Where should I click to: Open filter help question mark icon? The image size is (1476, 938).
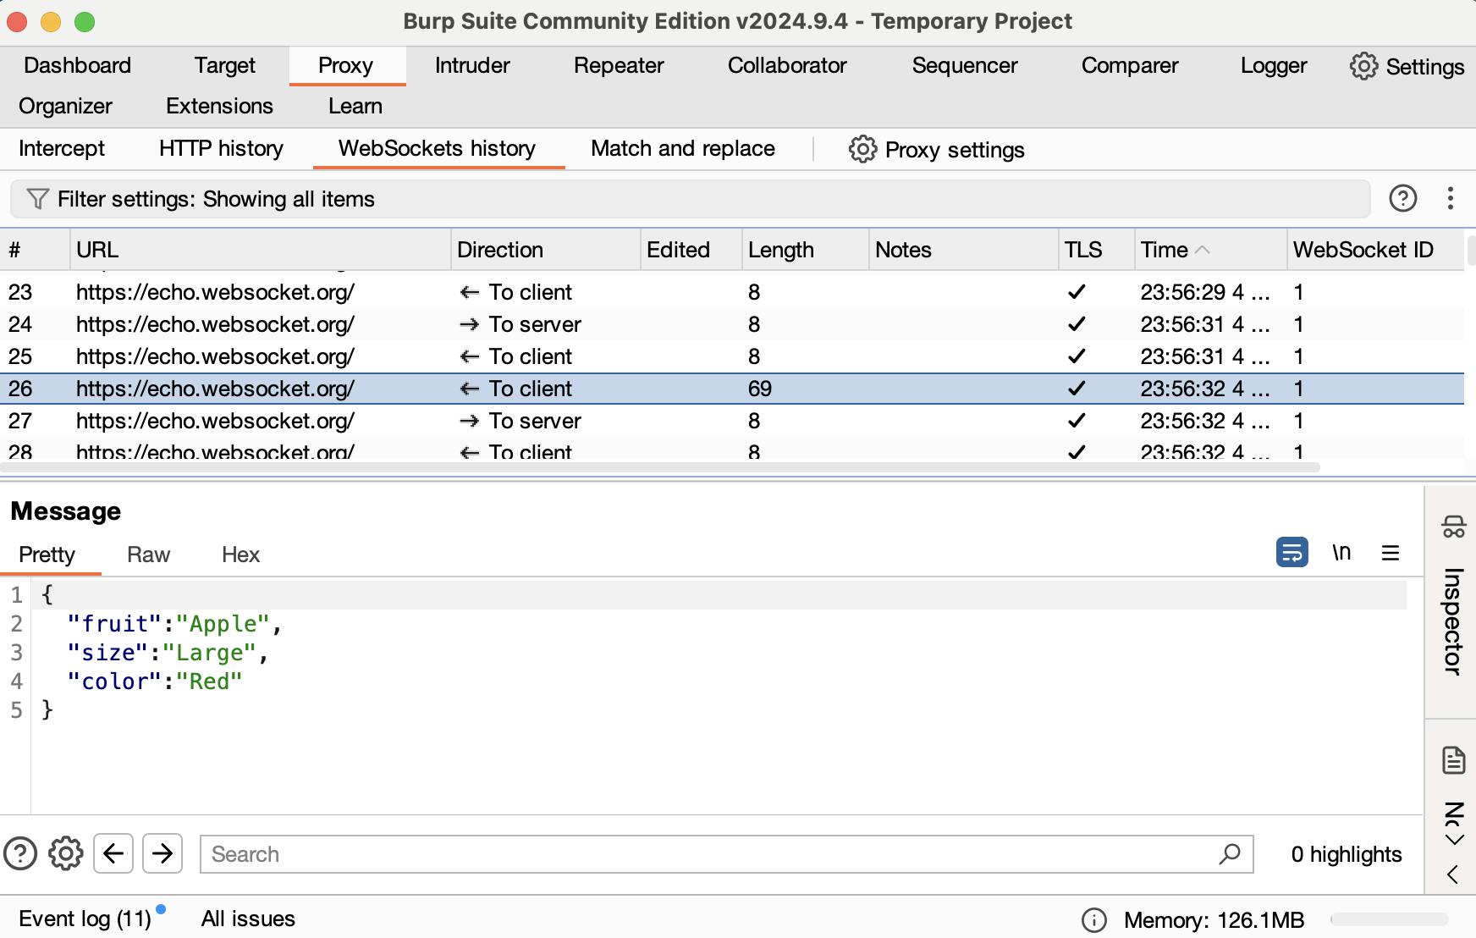pos(1402,198)
